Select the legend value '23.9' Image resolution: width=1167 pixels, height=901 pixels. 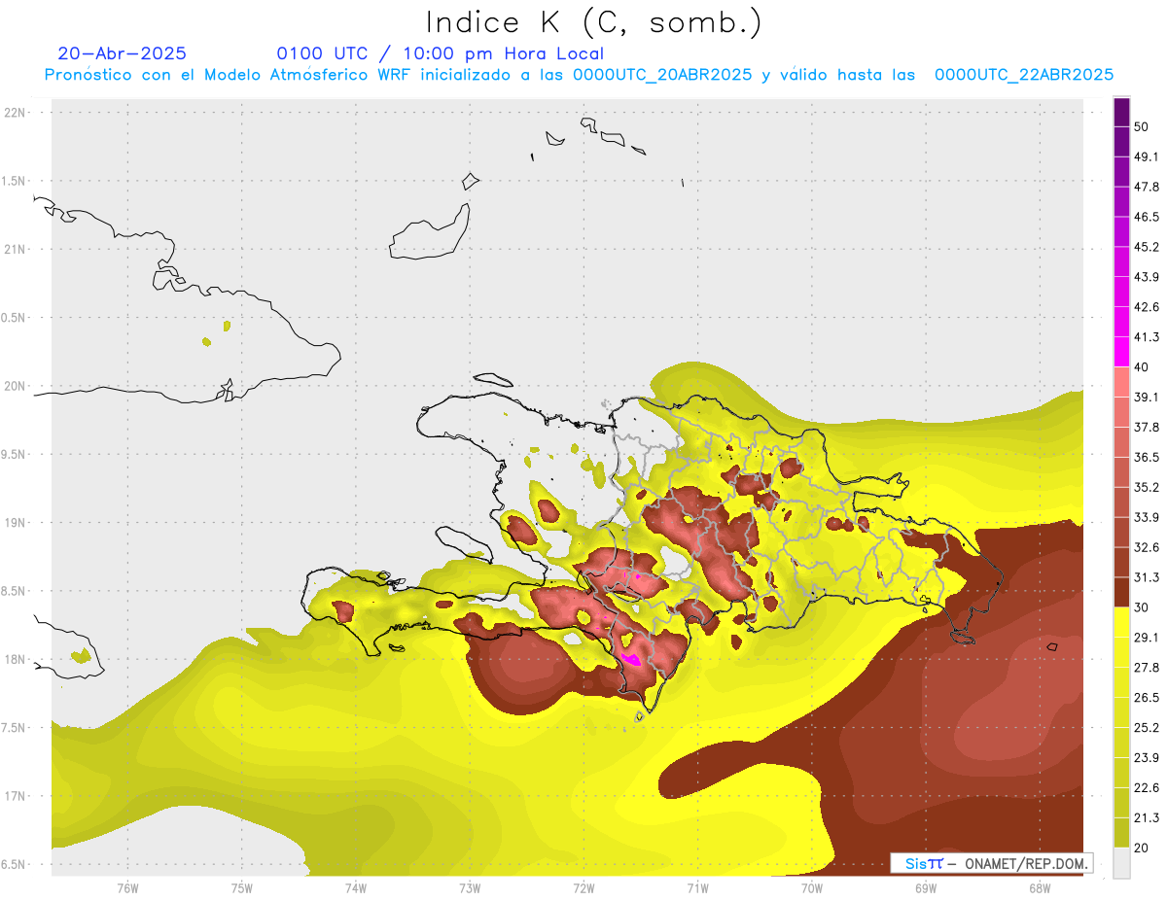coord(1147,758)
